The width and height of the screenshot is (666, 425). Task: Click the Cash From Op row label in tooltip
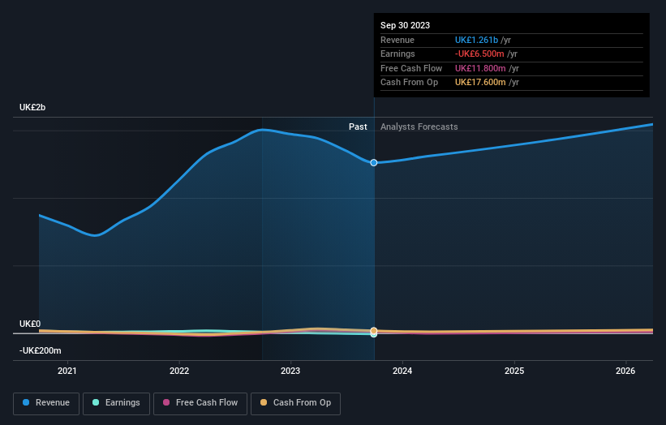click(409, 83)
